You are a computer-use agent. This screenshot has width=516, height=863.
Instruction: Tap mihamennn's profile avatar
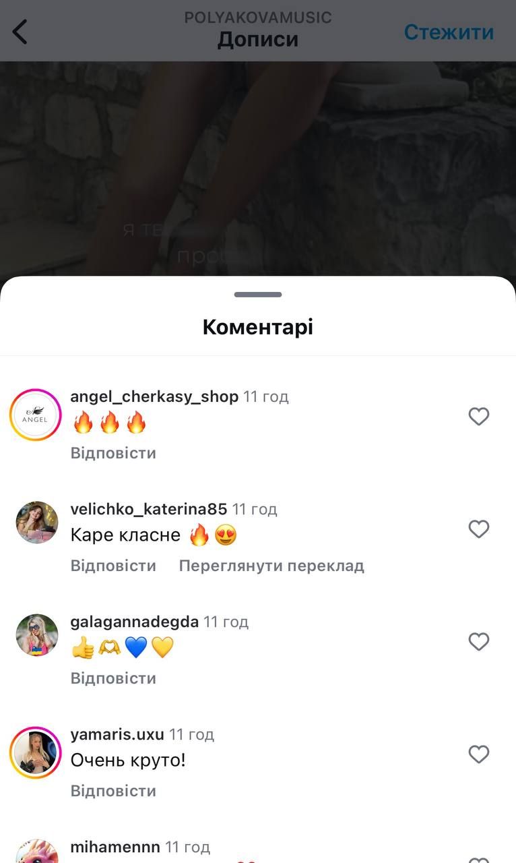point(37,851)
